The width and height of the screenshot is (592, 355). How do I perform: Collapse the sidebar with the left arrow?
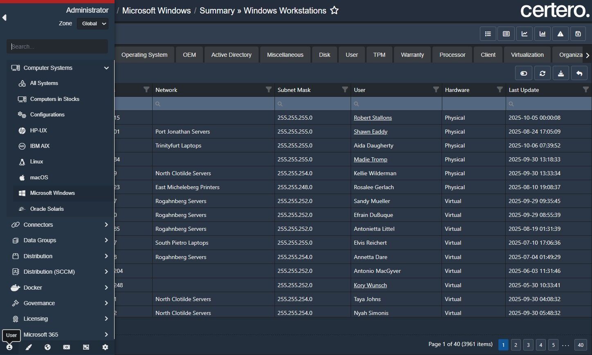[x=5, y=18]
